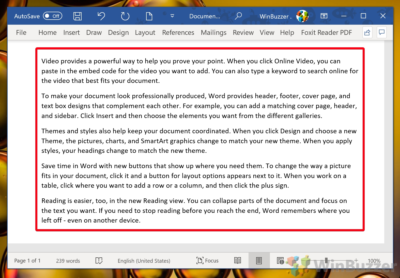400x278 pixels.
Task: Click in the paragraph starting 'To make your document'
Action: pos(199,106)
